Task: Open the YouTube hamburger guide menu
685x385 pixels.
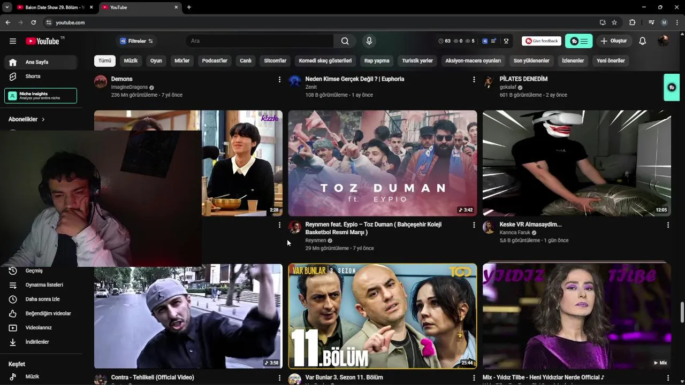Action: click(13, 41)
